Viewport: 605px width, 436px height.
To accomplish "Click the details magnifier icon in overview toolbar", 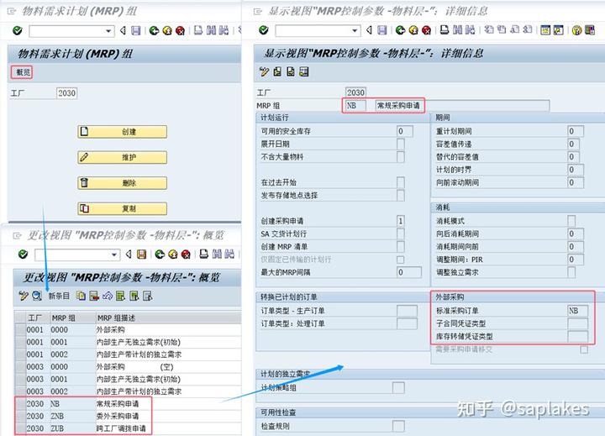I will (37, 296).
